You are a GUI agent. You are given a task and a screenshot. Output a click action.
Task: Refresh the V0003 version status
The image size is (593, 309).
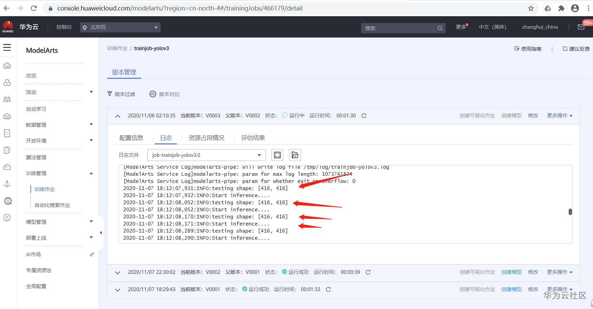click(364, 116)
